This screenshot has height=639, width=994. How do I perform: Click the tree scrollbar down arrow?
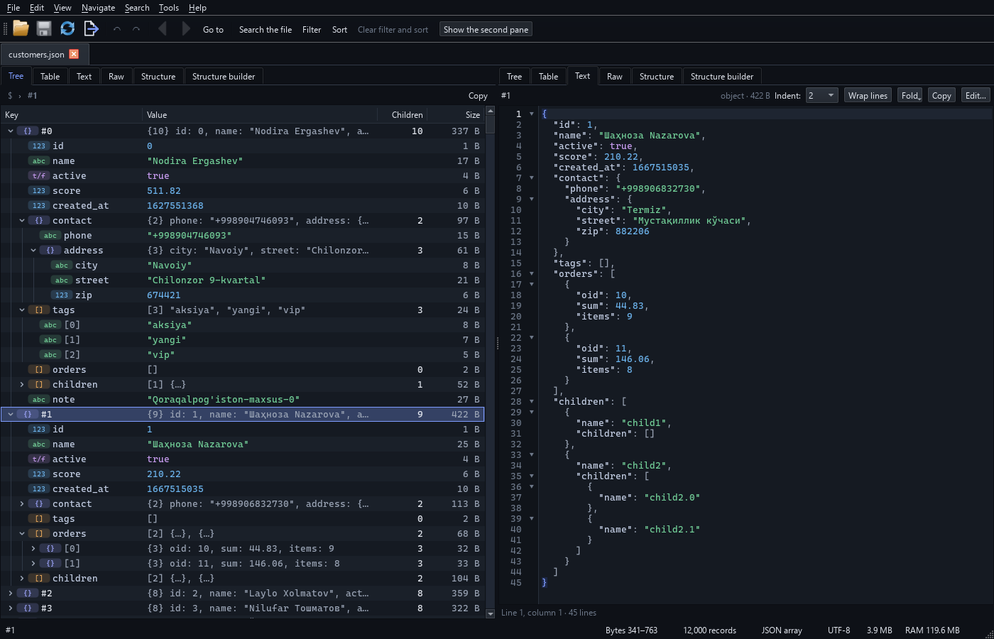coord(490,613)
